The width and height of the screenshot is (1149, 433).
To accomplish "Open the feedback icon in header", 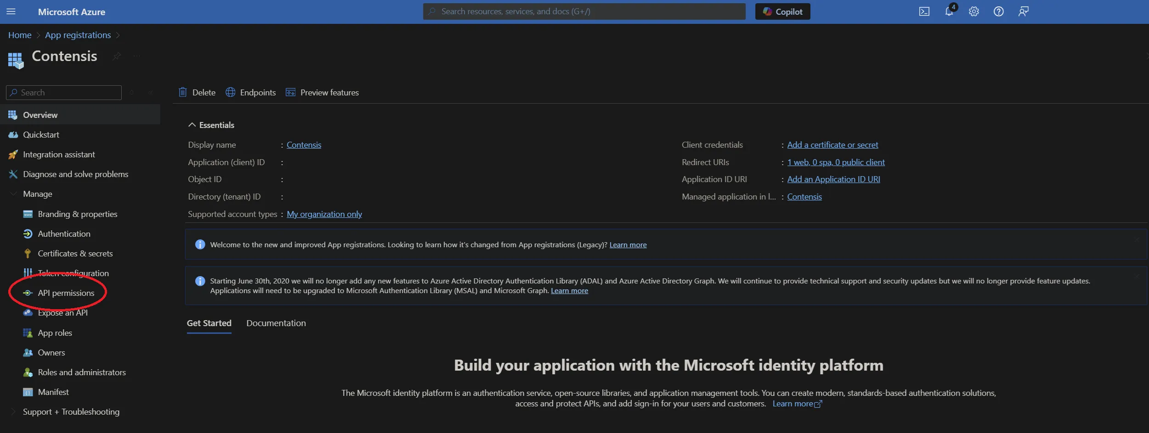I will pyautogui.click(x=1023, y=11).
